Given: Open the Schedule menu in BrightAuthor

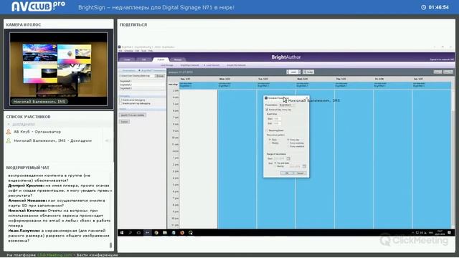Looking at the screenshot, I should tap(128, 51).
